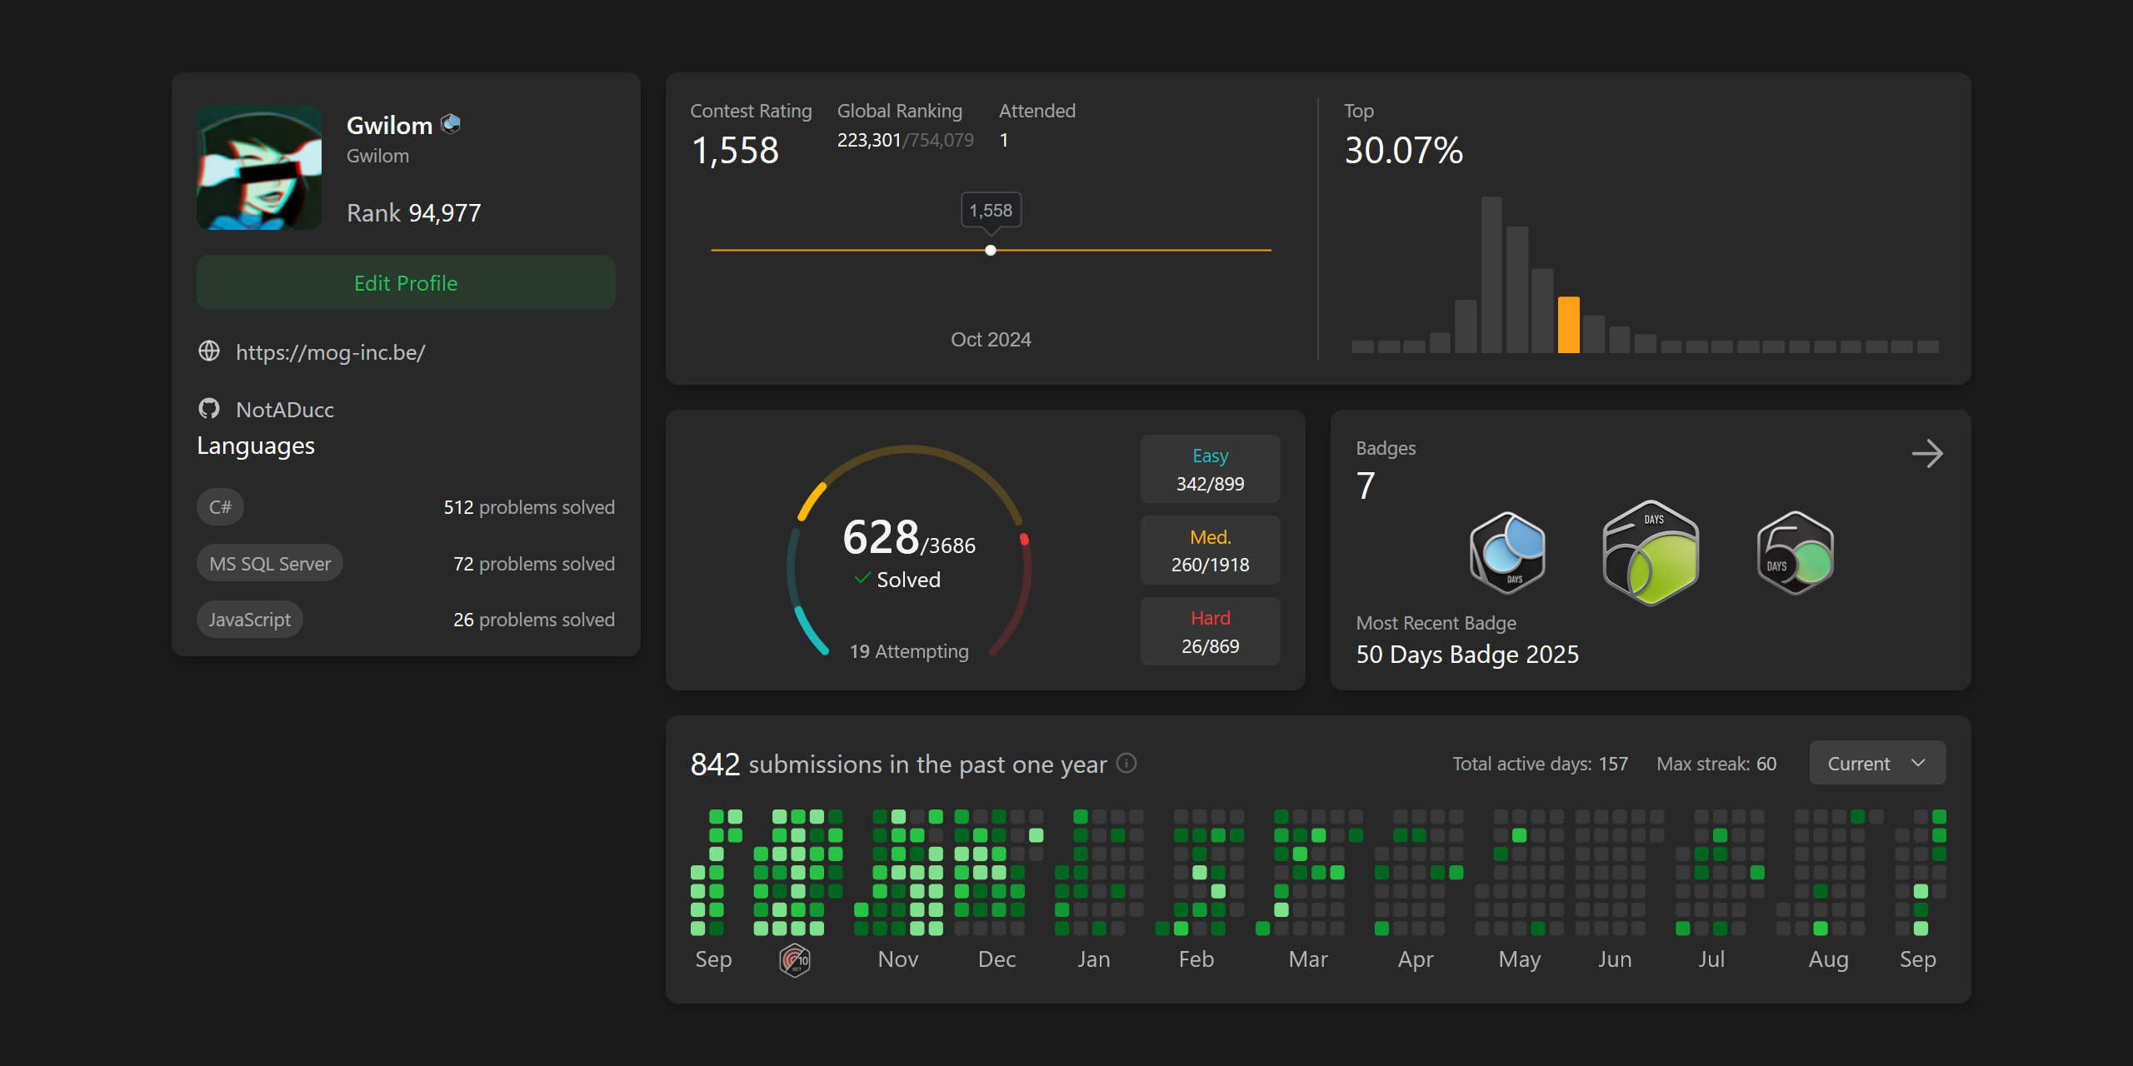This screenshot has width=2133, height=1066.
Task: Open the badges arrow to view all
Action: pyautogui.click(x=1926, y=454)
